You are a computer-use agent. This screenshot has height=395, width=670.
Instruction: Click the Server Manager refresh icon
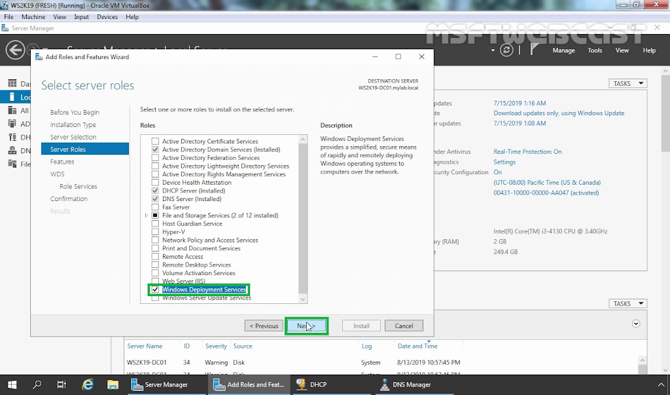coord(506,50)
